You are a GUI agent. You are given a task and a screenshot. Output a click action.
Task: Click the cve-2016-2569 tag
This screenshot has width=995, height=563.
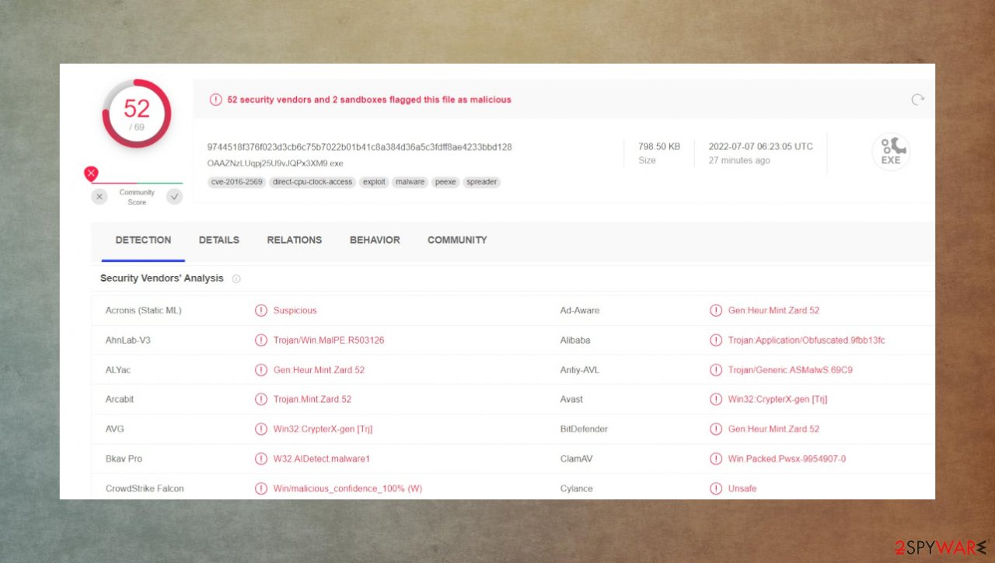[x=236, y=182]
